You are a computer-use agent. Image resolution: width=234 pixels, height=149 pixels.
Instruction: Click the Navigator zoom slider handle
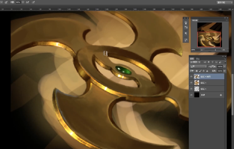tap(215, 50)
